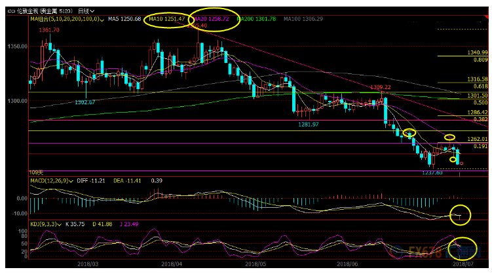
Task: Click the 1301.50 Fibonacci level label
Action: (x=477, y=96)
